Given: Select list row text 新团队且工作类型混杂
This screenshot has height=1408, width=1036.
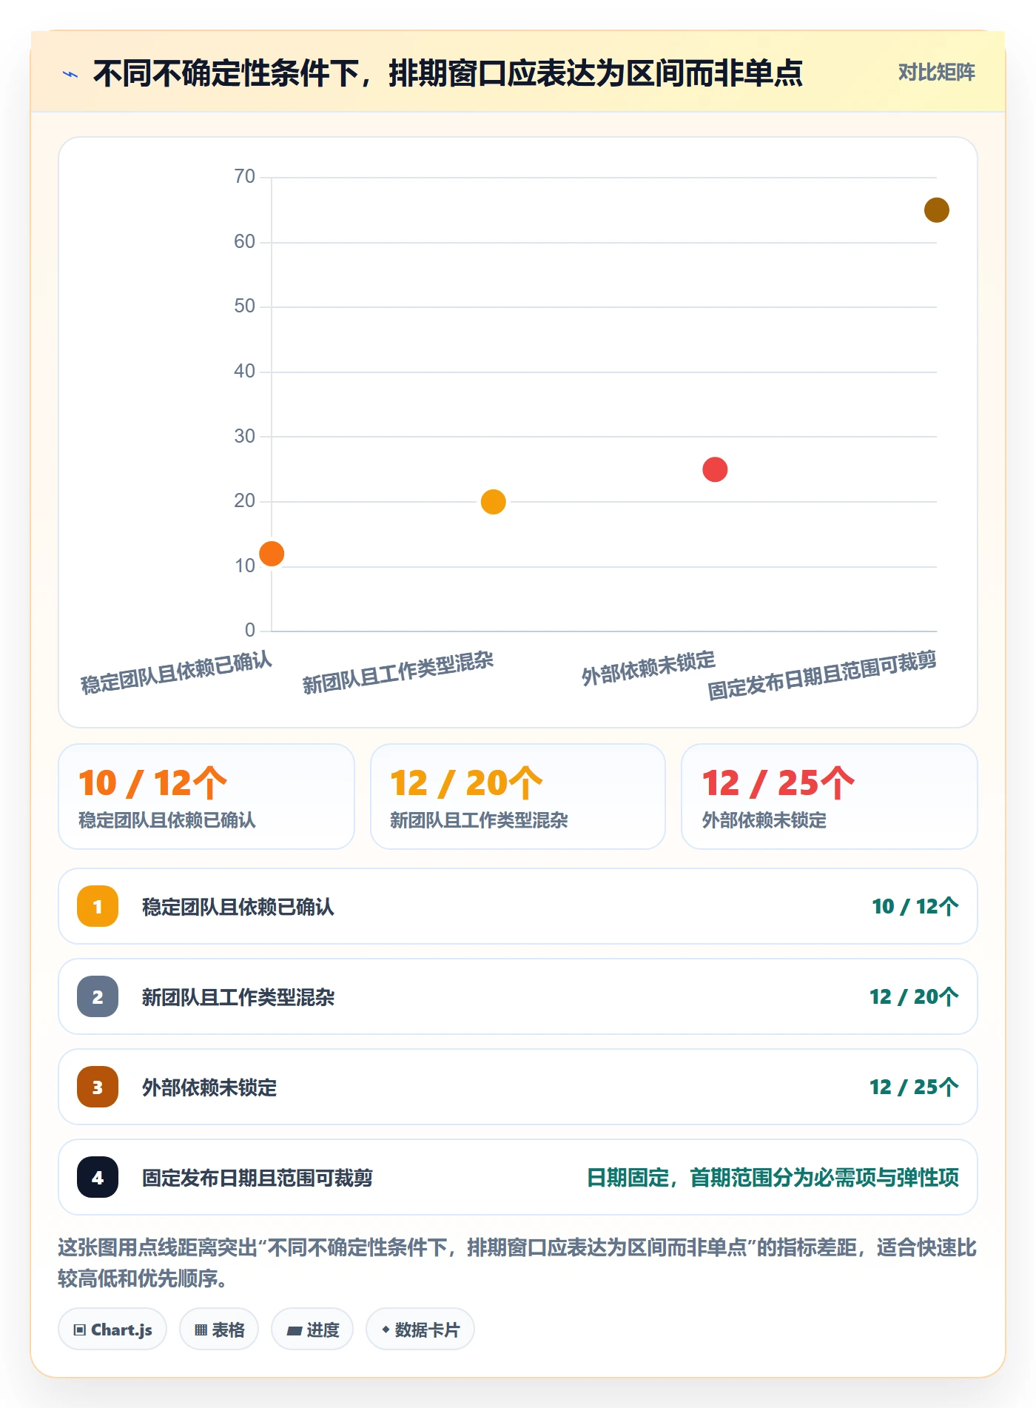Looking at the screenshot, I should click(x=238, y=997).
